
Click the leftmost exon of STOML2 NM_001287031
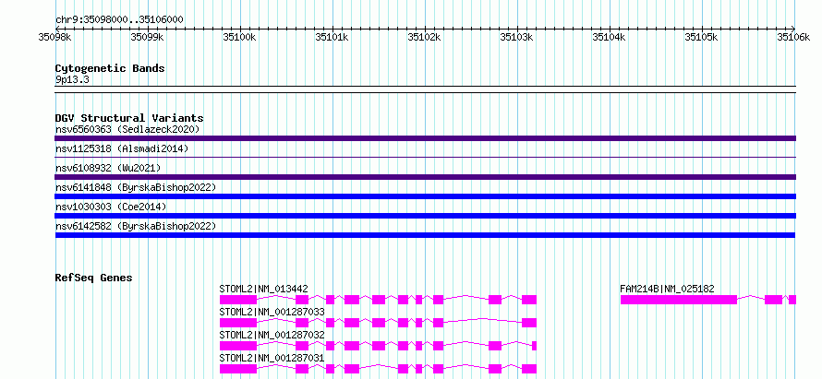(238, 369)
